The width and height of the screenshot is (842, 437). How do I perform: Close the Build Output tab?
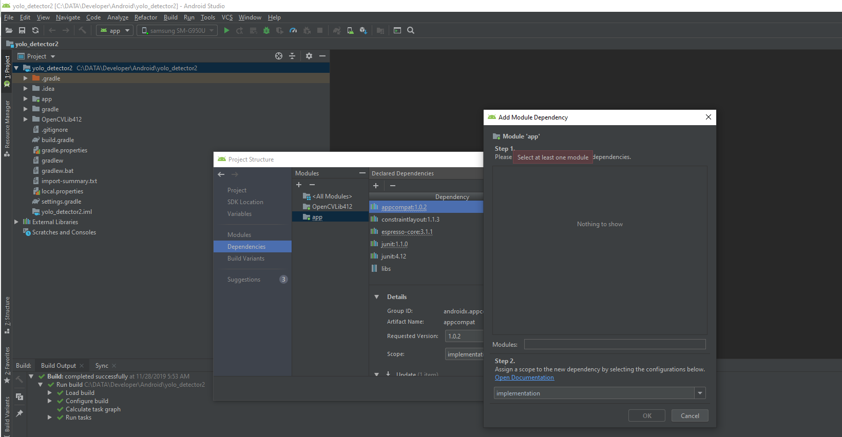tap(82, 366)
